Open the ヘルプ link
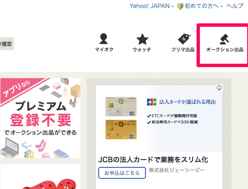The width and height of the screenshot is (248, 189). point(235,6)
